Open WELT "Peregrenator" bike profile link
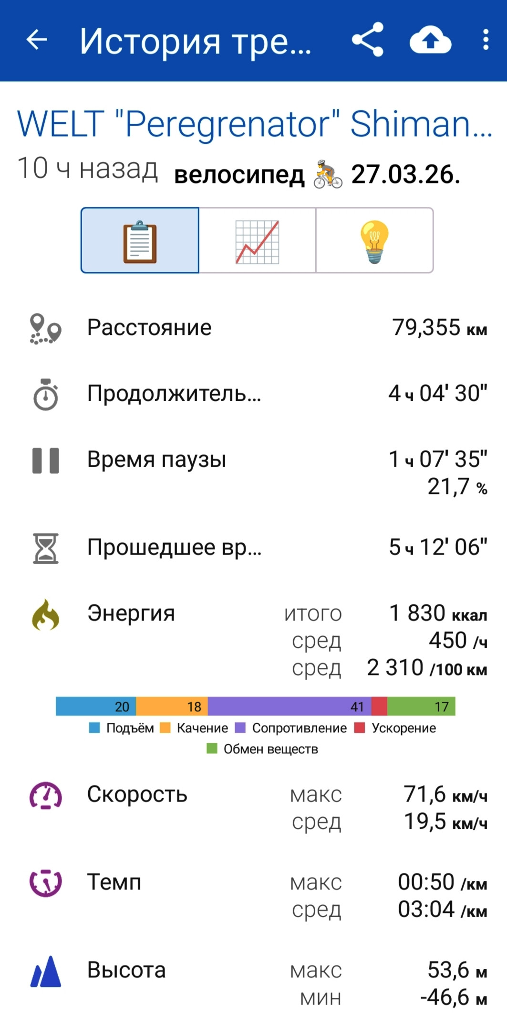Viewport: 507px width, 1028px height. 255,124
